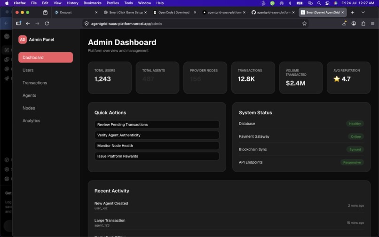Click Issue Platform Rewards
This screenshot has width=379, height=237.
pyautogui.click(x=157, y=156)
